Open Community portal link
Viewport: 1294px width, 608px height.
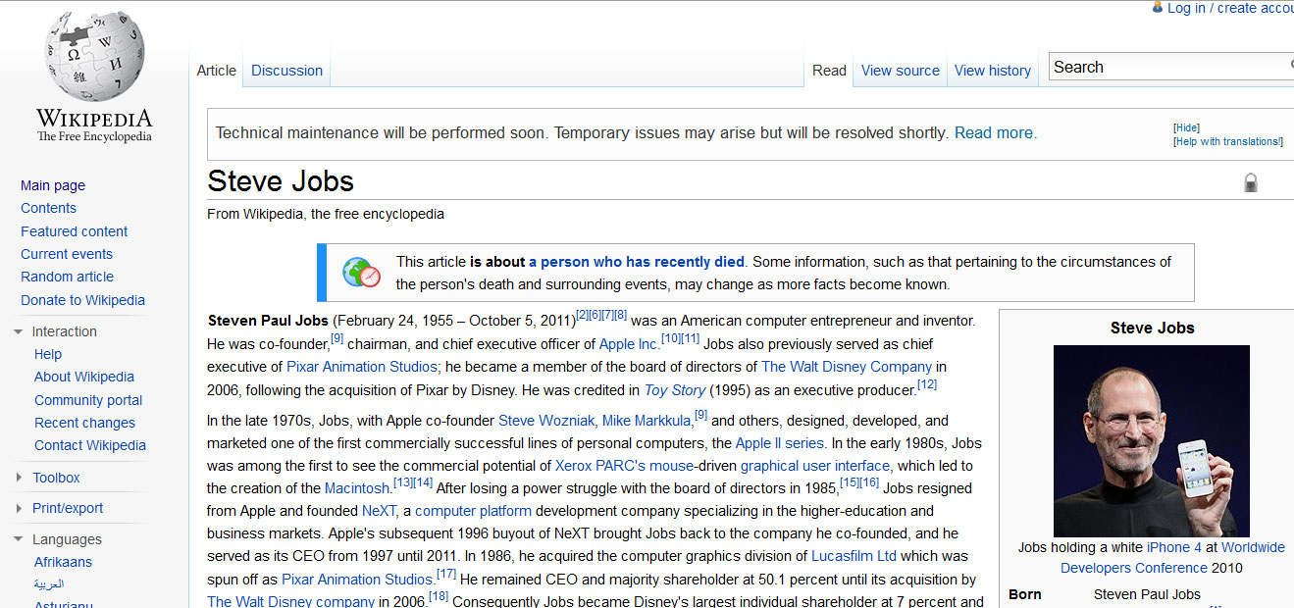(88, 400)
